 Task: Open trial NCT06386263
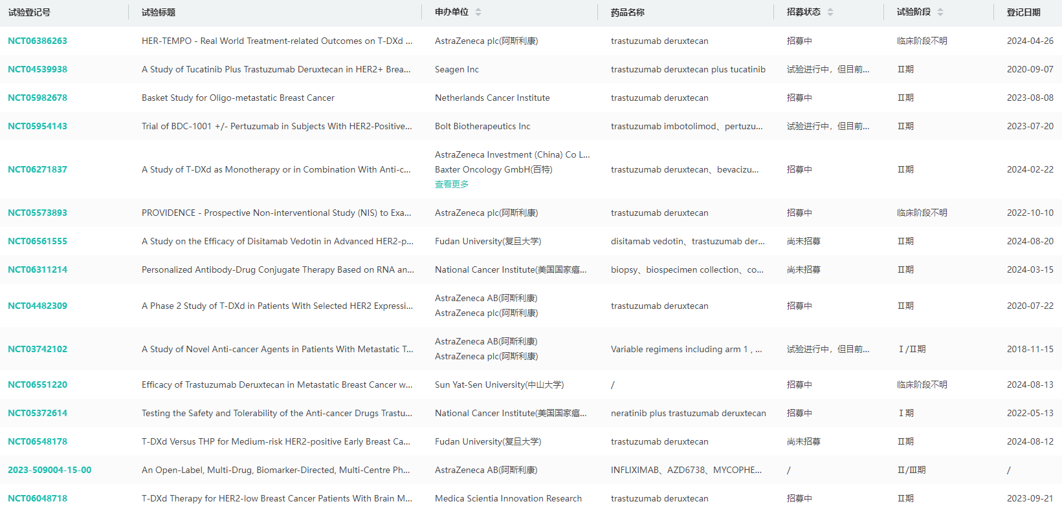point(38,41)
